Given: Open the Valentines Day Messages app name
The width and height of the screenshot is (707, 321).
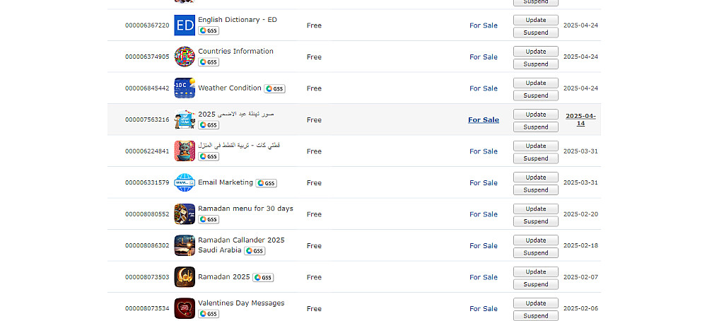Looking at the screenshot, I should 241,303.
